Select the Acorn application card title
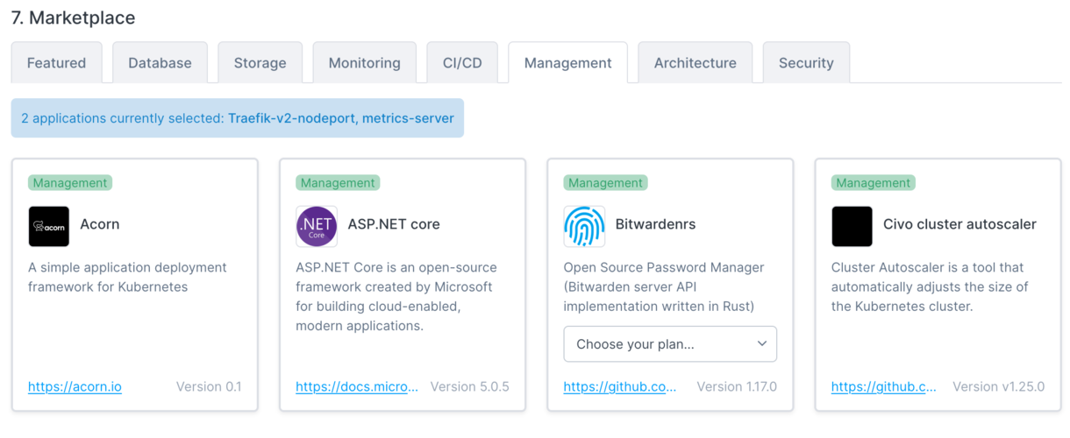This screenshot has height=438, width=1070. tap(99, 224)
